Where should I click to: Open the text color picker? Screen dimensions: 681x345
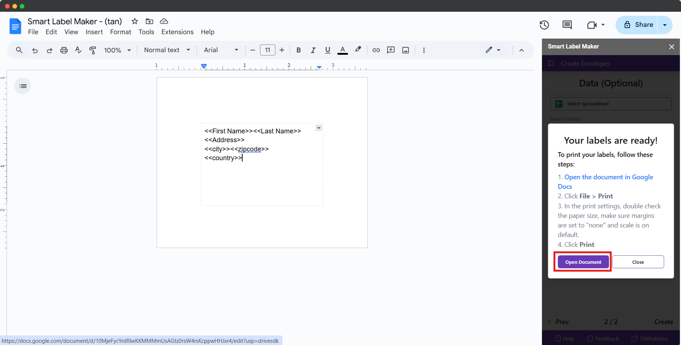[343, 50]
